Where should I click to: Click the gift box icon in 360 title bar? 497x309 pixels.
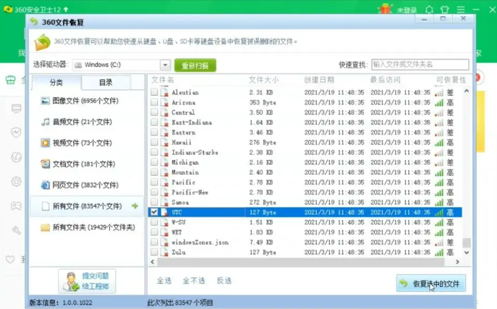(385, 9)
